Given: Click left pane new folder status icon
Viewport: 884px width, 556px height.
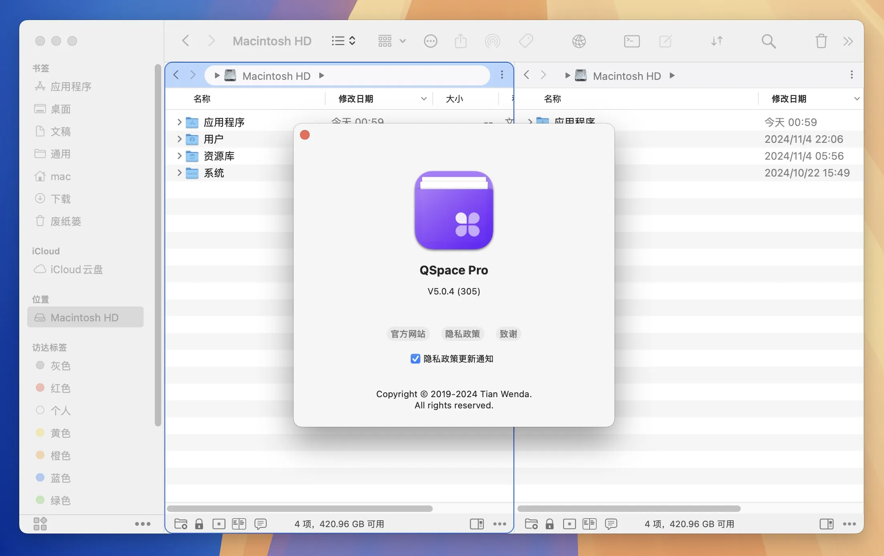Looking at the screenshot, I should pos(181,524).
